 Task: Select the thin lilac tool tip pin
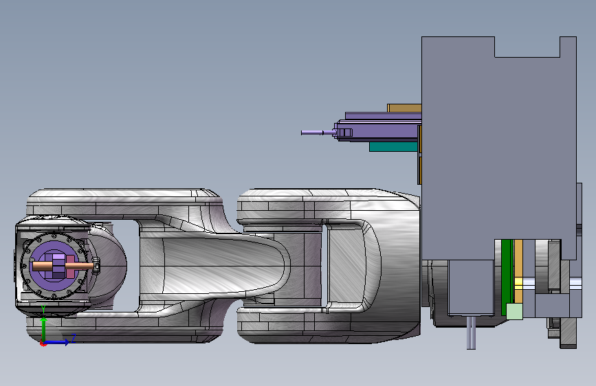(318, 133)
